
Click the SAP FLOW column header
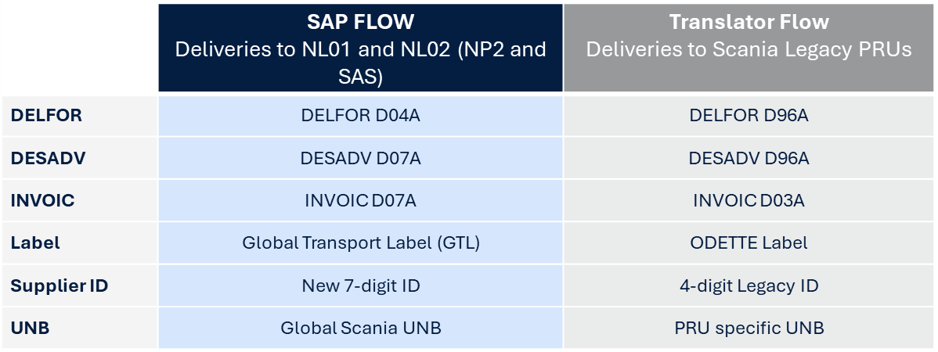point(360,48)
